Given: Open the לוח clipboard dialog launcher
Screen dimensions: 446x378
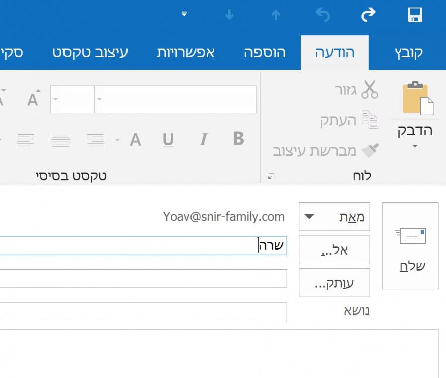Looking at the screenshot, I should click(x=271, y=176).
